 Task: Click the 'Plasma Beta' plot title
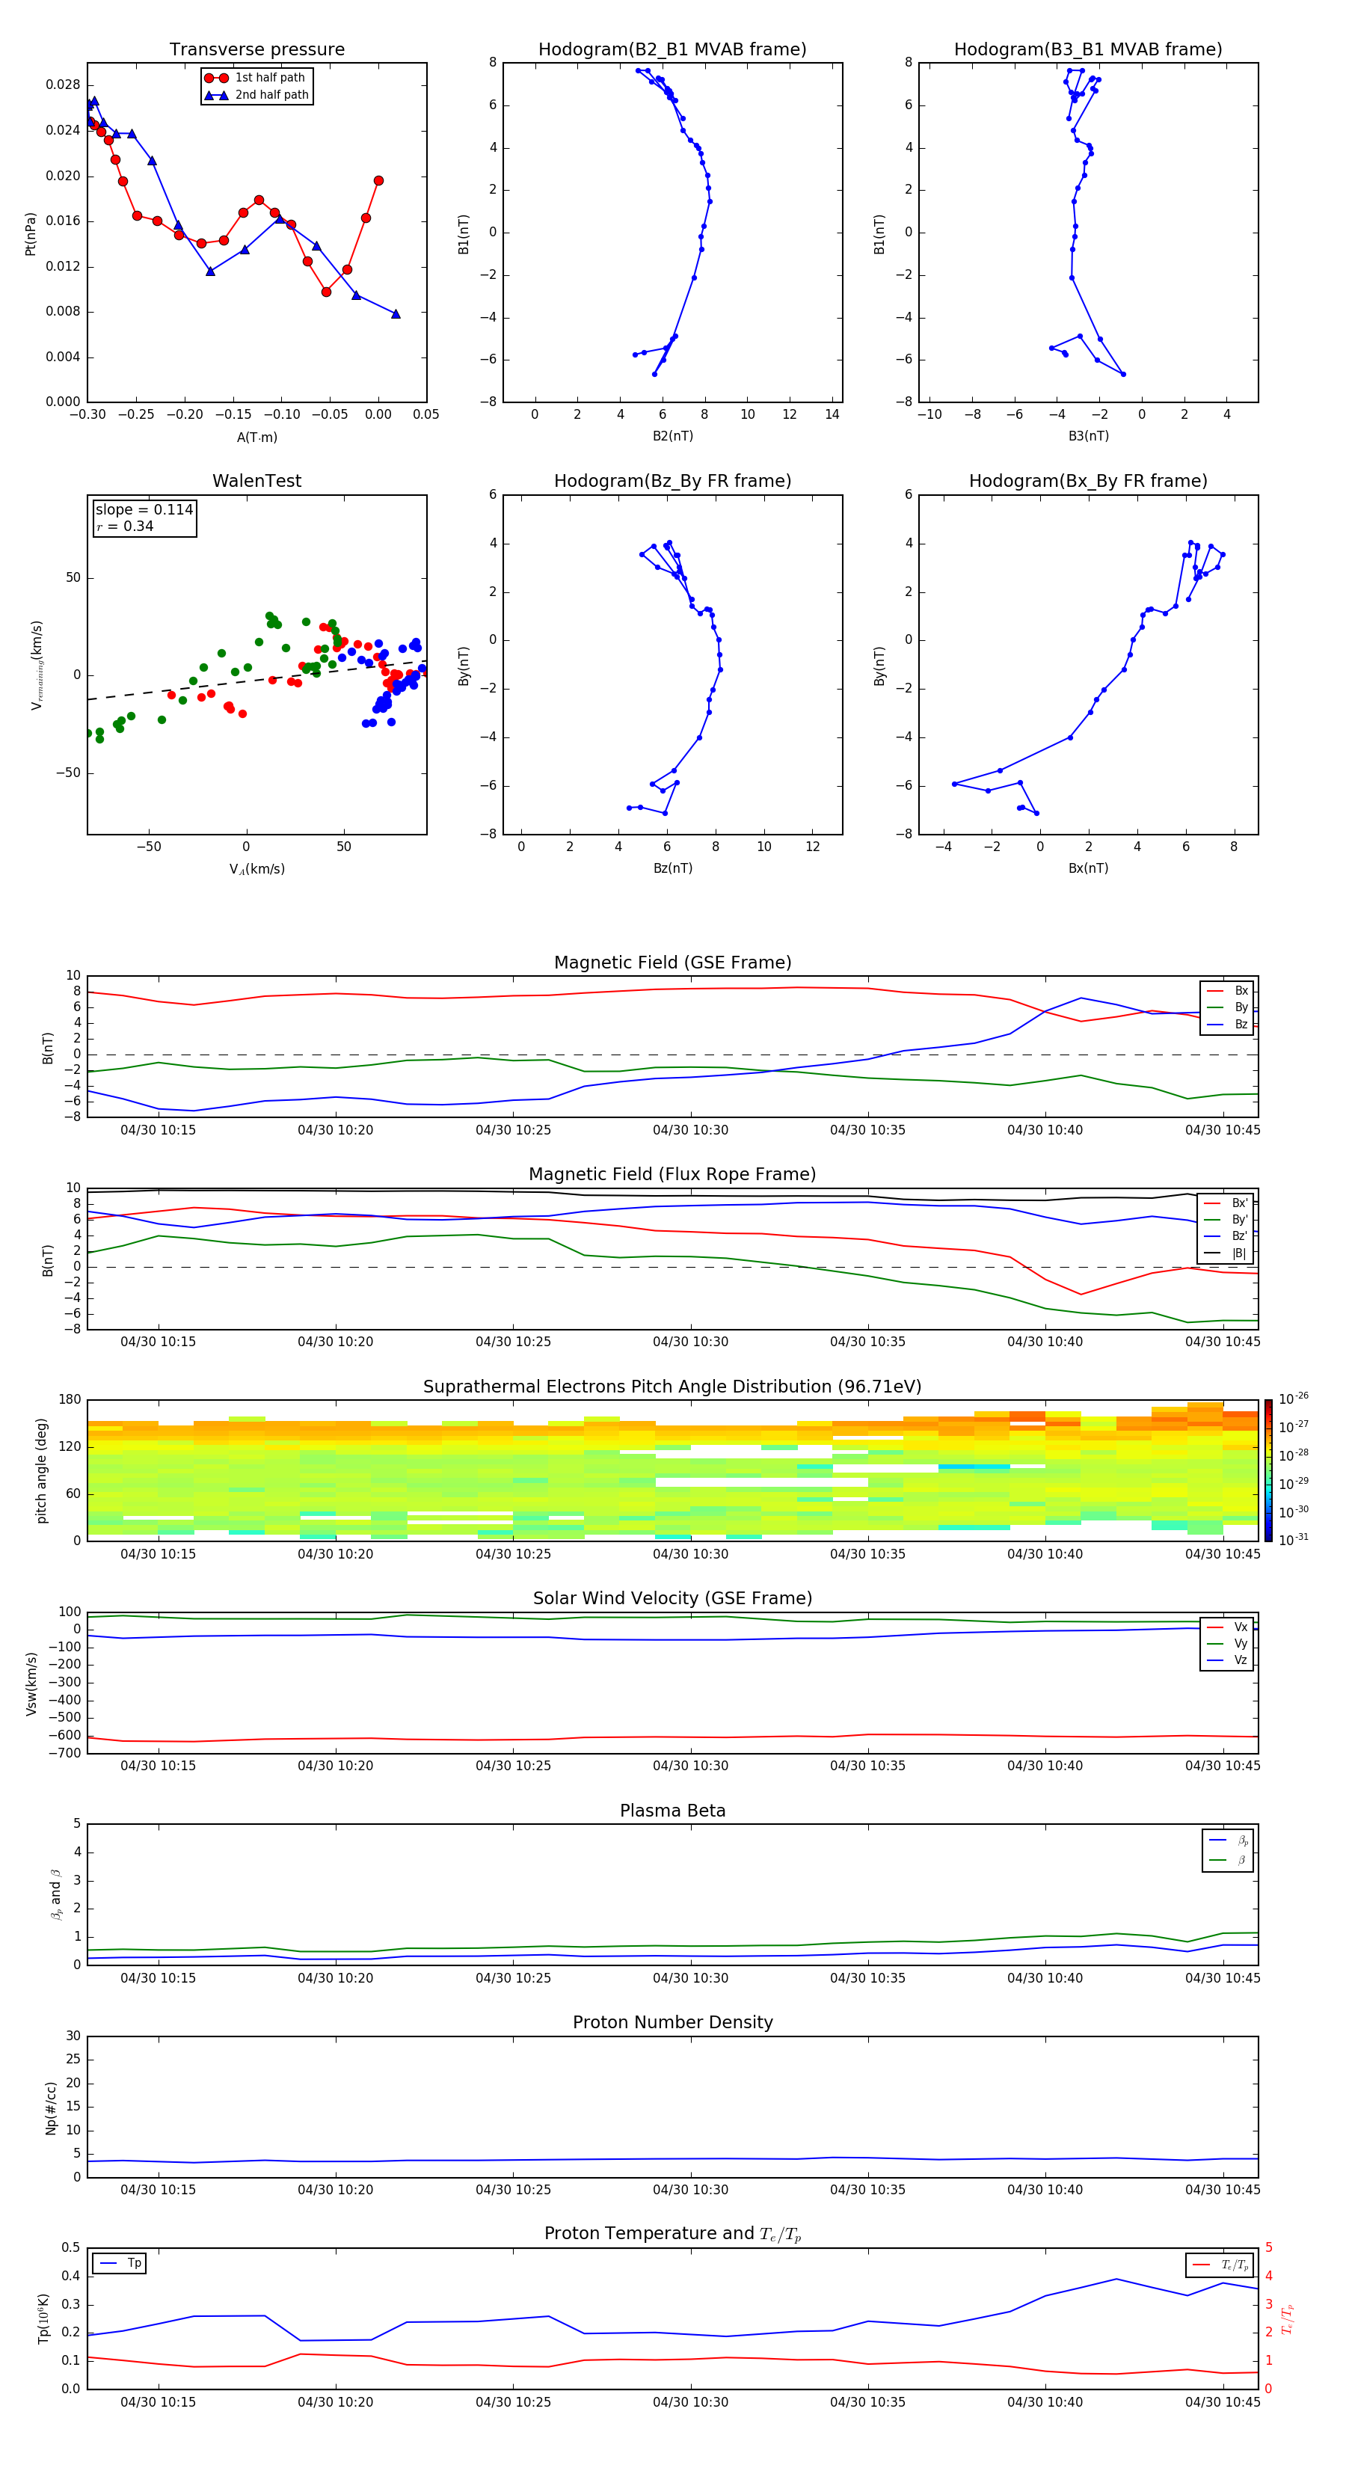pyautogui.click(x=672, y=1811)
